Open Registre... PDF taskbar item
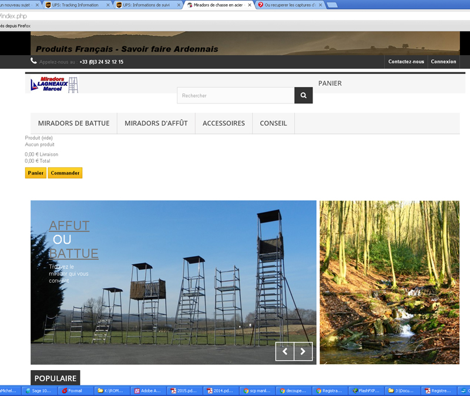The image size is (470, 396). click(438, 391)
